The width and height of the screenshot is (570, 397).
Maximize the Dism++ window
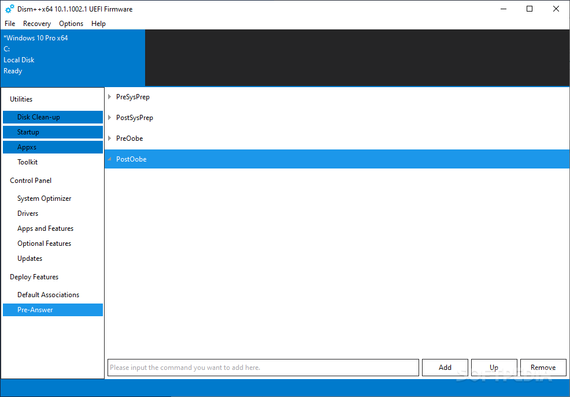click(530, 9)
